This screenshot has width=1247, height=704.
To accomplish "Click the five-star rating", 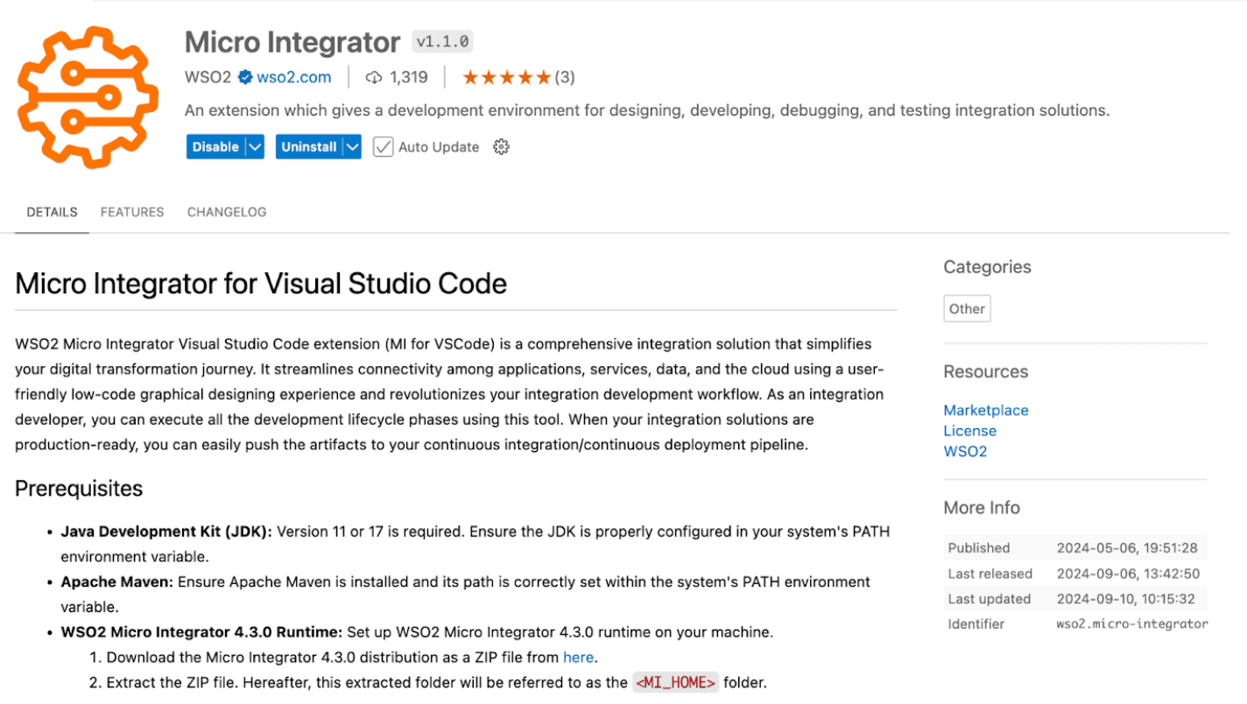I will tap(506, 77).
